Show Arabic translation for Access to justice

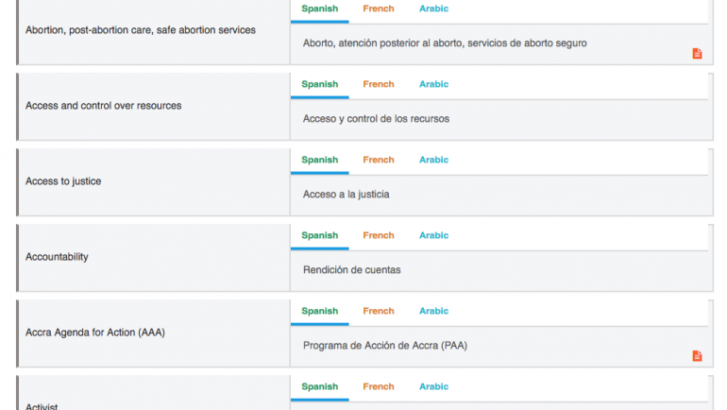coord(434,160)
